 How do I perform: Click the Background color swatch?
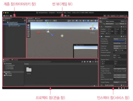point(119,41)
